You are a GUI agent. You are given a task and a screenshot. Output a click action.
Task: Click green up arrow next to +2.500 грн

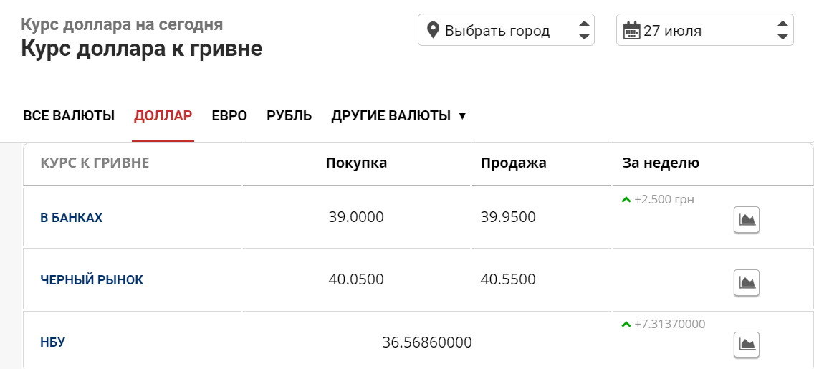tap(626, 200)
